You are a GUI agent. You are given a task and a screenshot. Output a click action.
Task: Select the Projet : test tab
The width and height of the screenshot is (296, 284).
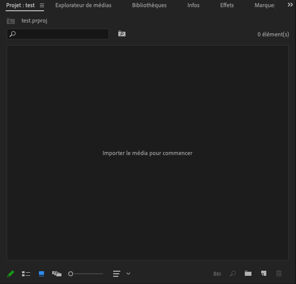[x=20, y=5]
